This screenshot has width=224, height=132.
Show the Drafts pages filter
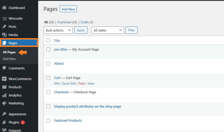(87, 22)
